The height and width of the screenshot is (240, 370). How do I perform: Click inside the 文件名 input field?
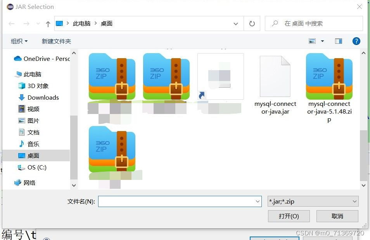point(175,201)
